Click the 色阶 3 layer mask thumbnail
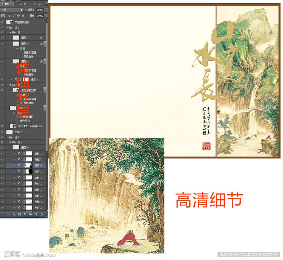 [x=29, y=171]
